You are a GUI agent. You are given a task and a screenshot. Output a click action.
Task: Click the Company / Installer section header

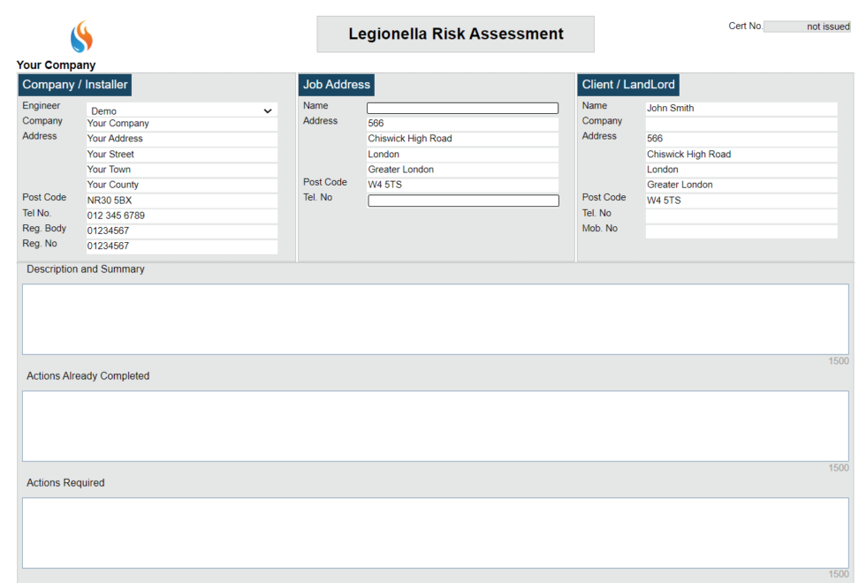click(74, 85)
